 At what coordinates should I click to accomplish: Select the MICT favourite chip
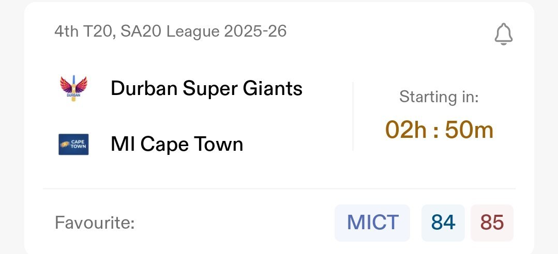372,223
